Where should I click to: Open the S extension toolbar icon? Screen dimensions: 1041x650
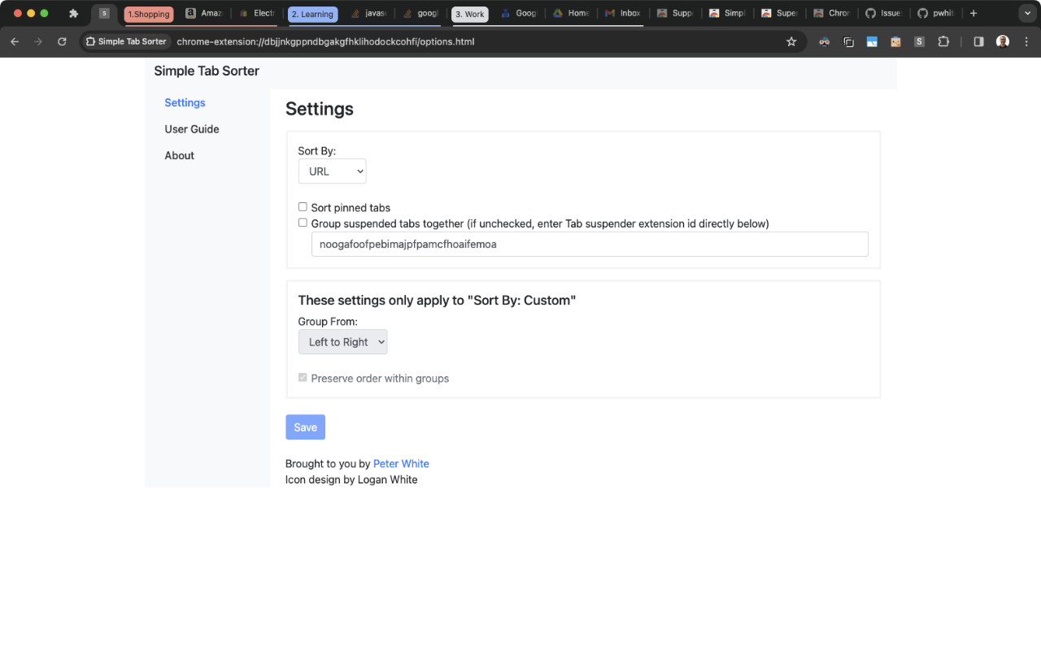(919, 41)
